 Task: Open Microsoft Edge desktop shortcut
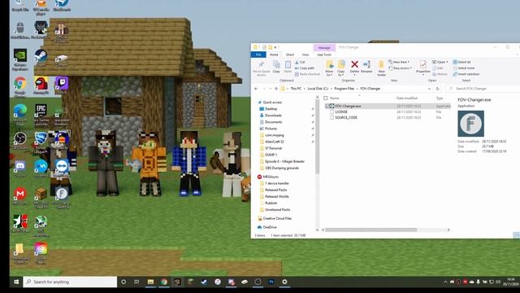tap(19, 114)
